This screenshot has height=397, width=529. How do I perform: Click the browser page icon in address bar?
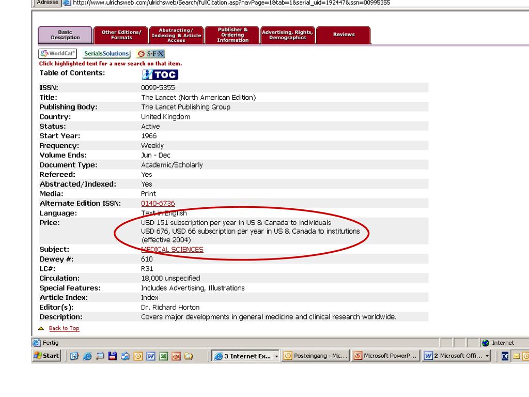pyautogui.click(x=67, y=3)
